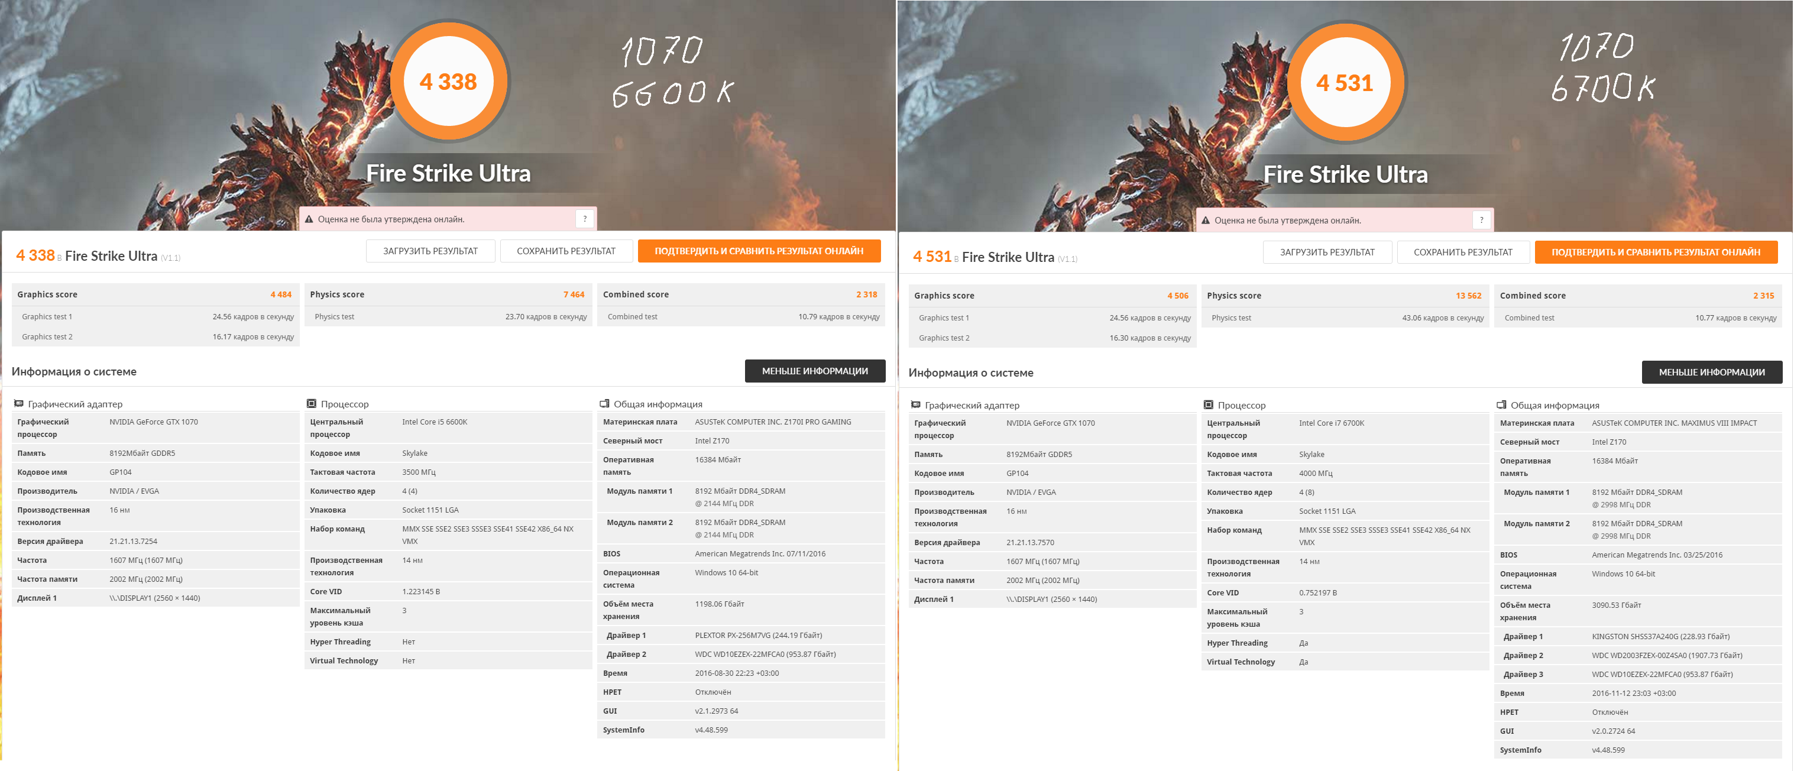
Task: Click the processor icon in right panel
Action: [1208, 406]
